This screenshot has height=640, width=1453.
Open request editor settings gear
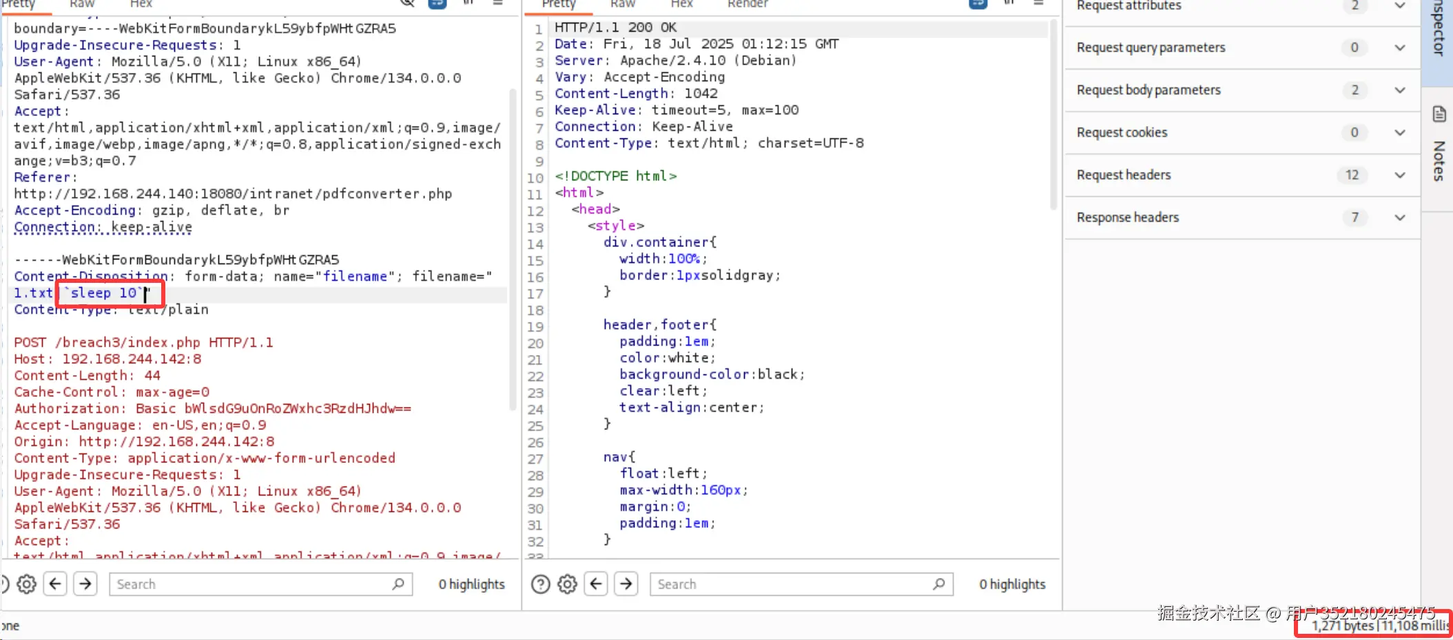coord(27,584)
